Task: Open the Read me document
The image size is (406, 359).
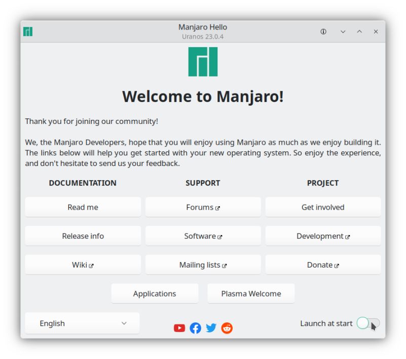Action: pyautogui.click(x=83, y=207)
